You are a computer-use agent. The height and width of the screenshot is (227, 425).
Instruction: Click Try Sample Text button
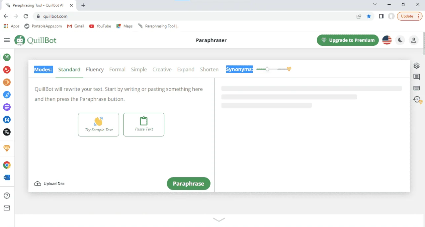99,125
